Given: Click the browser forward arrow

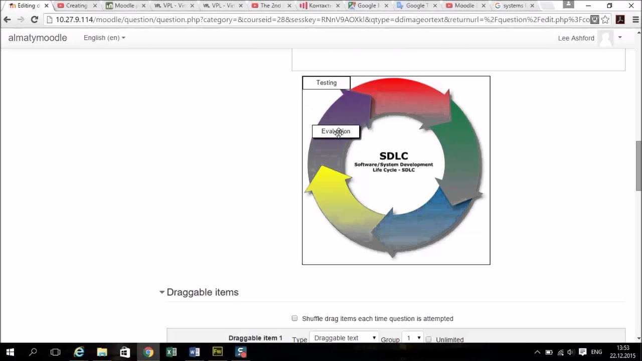Looking at the screenshot, I should pyautogui.click(x=21, y=20).
